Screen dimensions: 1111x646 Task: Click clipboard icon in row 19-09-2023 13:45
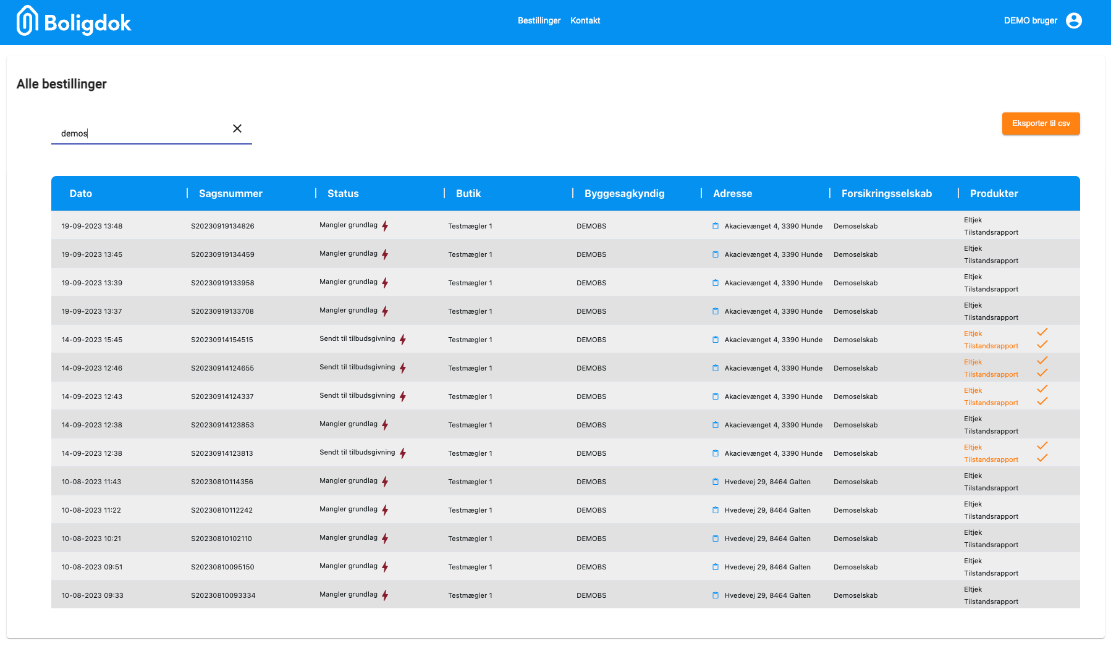716,254
